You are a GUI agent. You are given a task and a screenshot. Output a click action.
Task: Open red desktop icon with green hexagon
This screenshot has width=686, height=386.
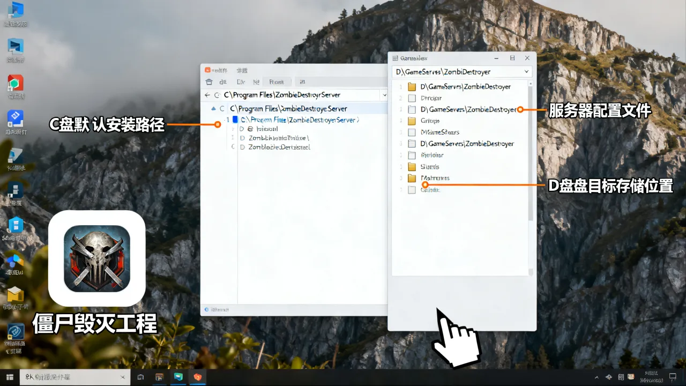tap(16, 83)
